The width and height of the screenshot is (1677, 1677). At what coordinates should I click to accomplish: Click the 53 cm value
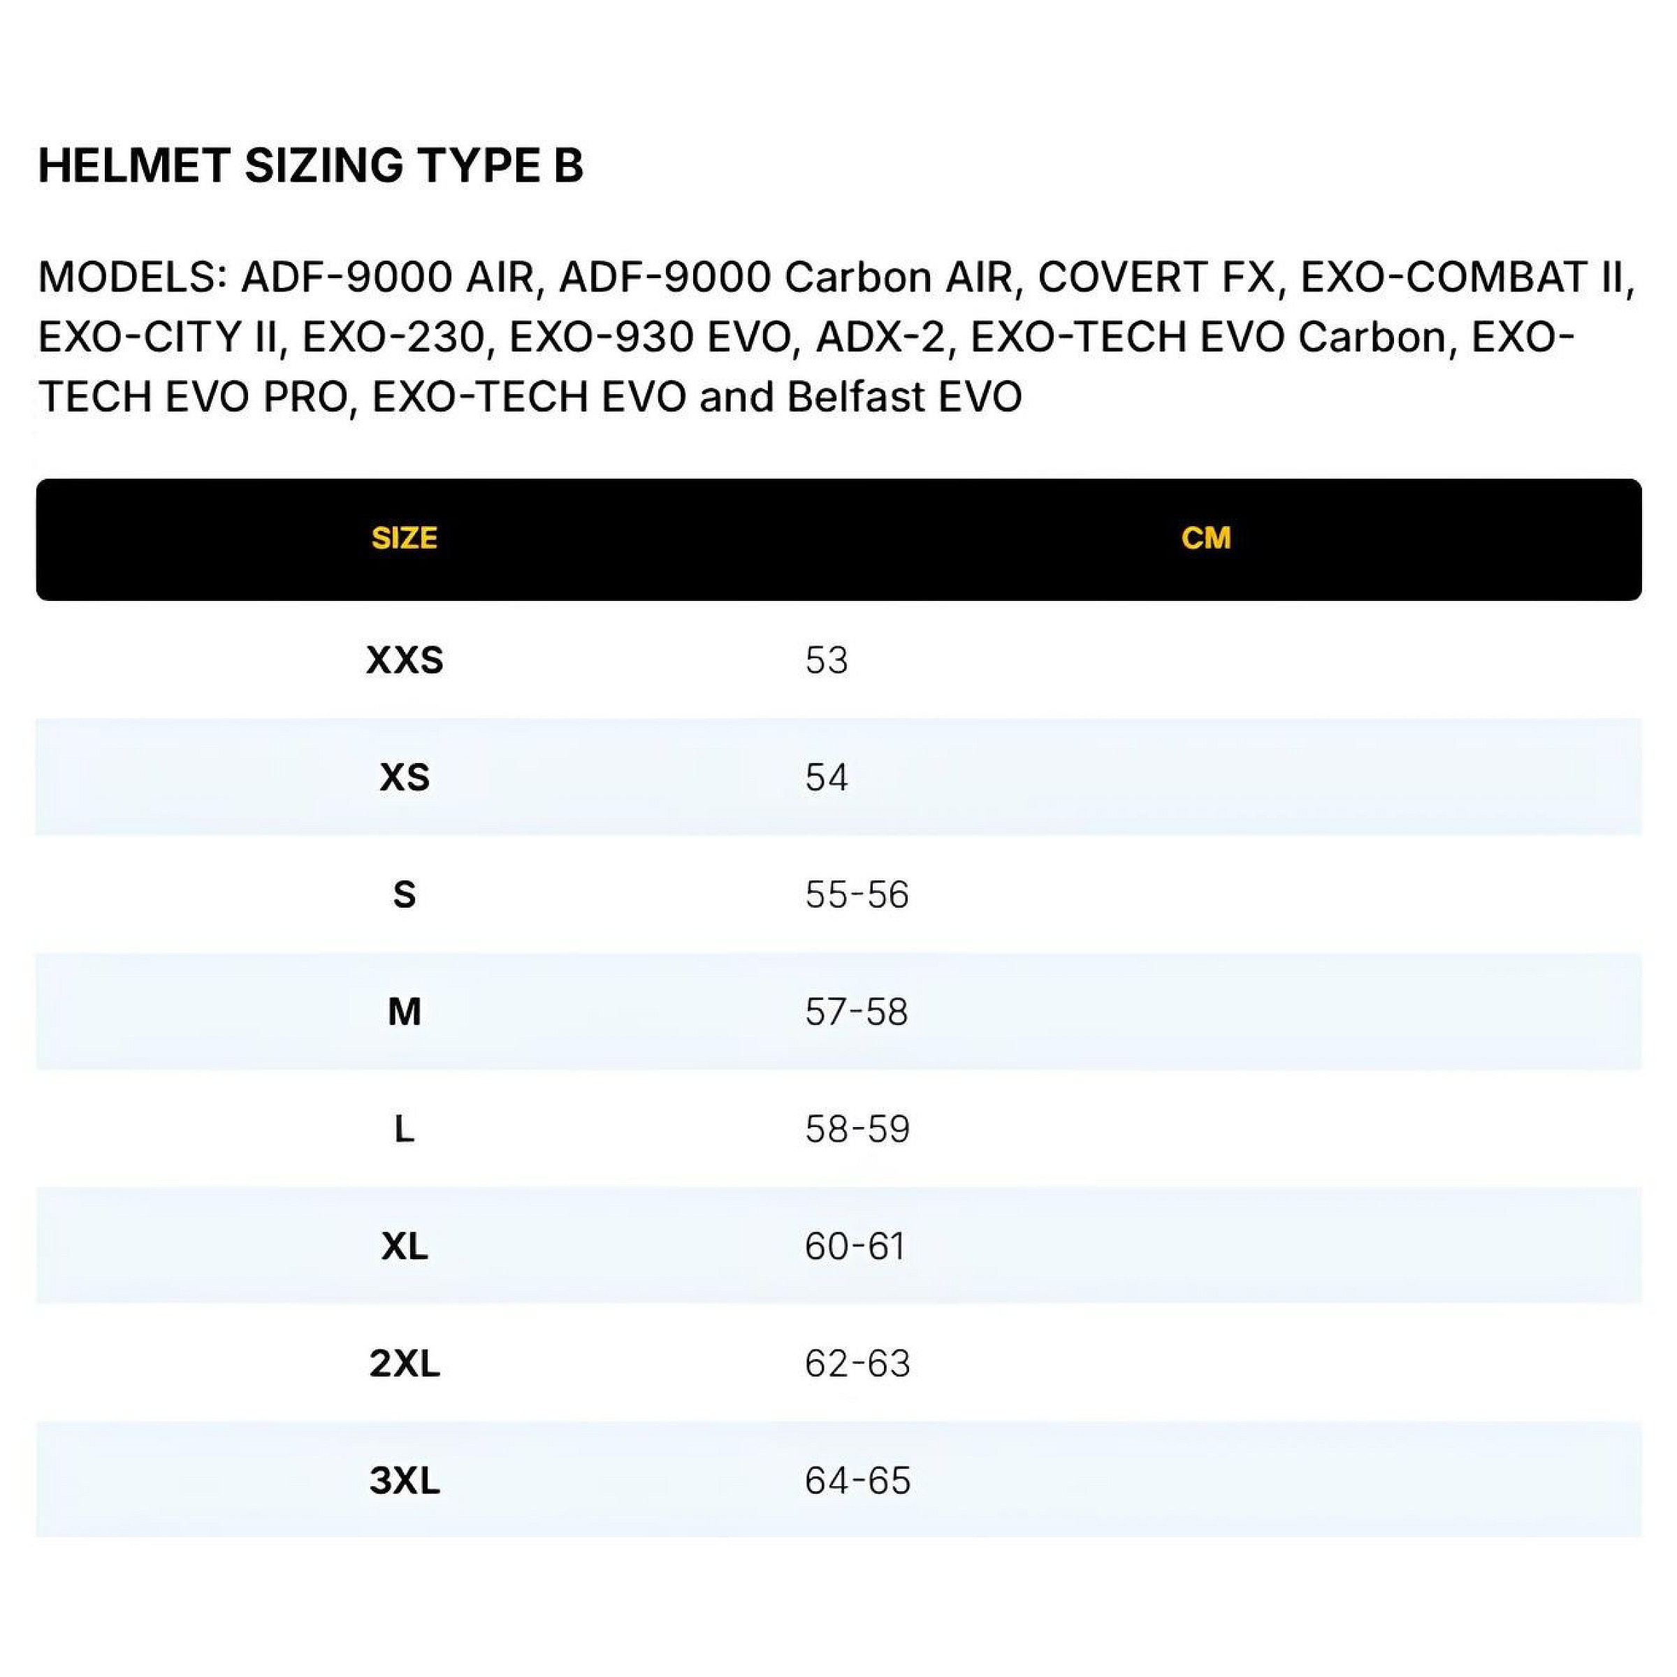pyautogui.click(x=827, y=660)
